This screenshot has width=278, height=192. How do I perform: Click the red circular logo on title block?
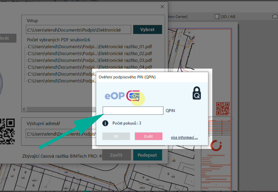pos(216,145)
